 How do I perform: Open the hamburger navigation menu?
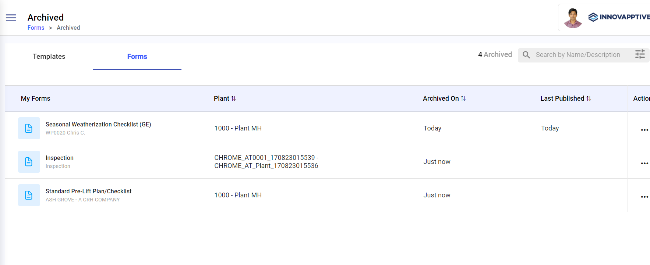click(x=11, y=18)
